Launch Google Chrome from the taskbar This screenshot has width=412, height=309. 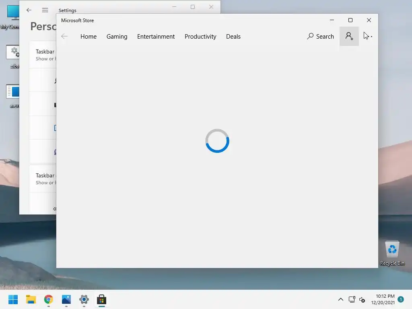pyautogui.click(x=49, y=299)
